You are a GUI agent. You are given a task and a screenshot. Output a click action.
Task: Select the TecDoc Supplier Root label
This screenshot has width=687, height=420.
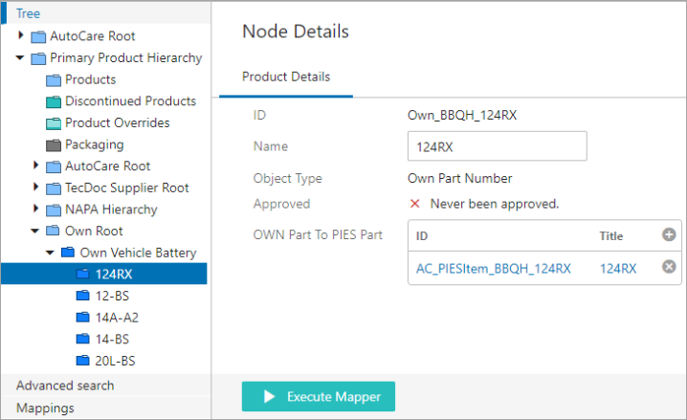pos(126,188)
